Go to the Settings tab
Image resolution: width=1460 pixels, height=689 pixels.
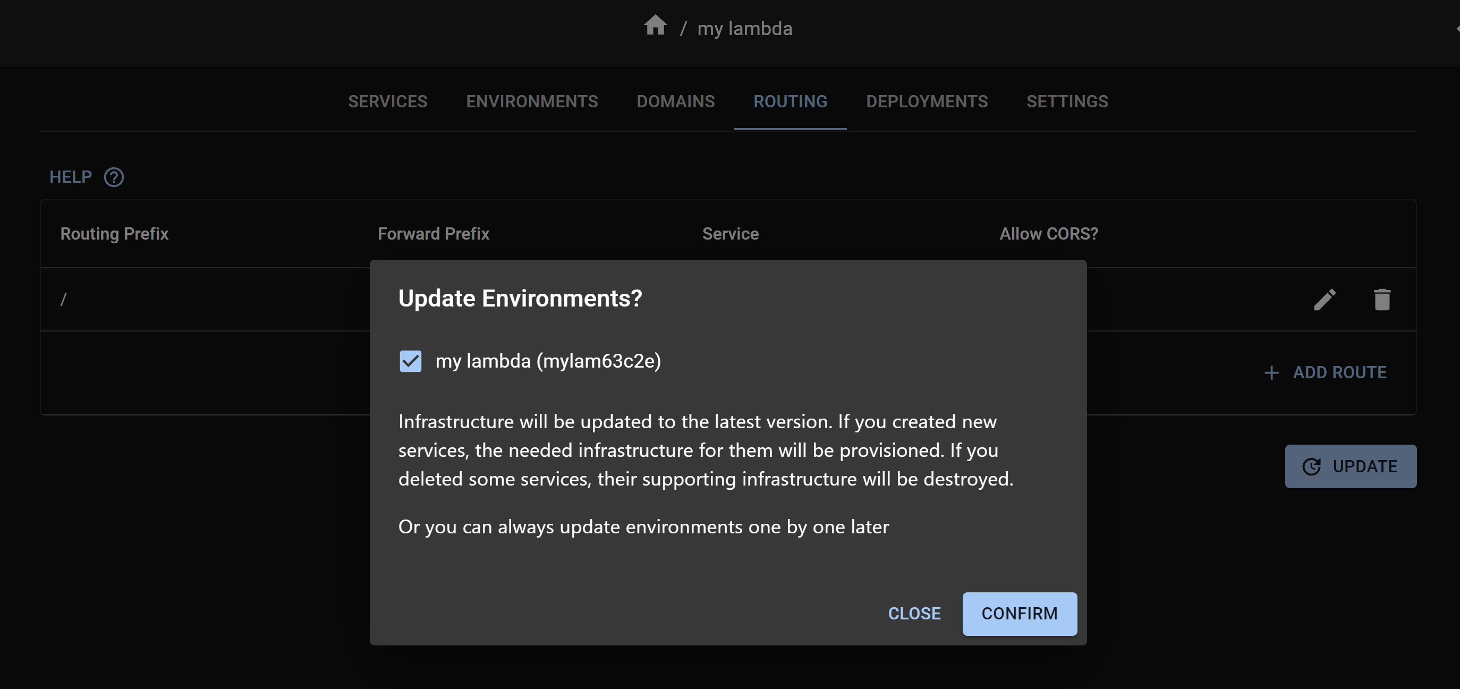point(1067,101)
